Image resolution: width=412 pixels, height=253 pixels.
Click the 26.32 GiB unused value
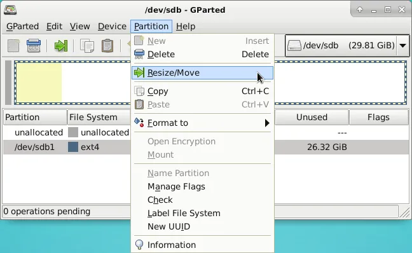(x=327, y=147)
